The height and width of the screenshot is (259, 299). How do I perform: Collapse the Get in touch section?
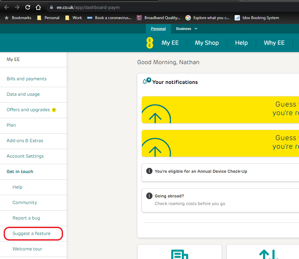pos(20,171)
